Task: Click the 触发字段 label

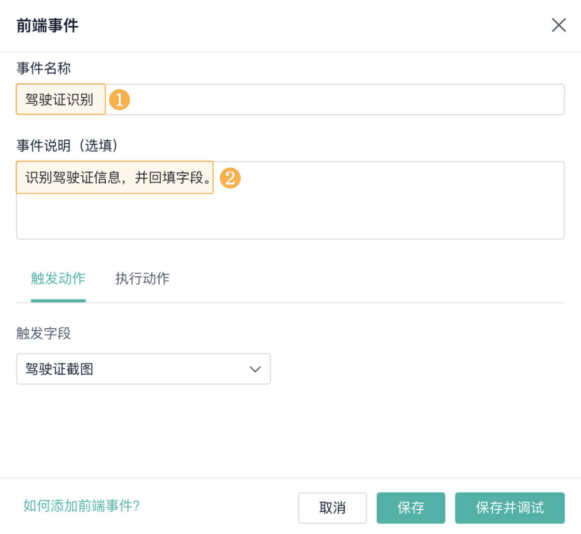Action: pos(44,333)
